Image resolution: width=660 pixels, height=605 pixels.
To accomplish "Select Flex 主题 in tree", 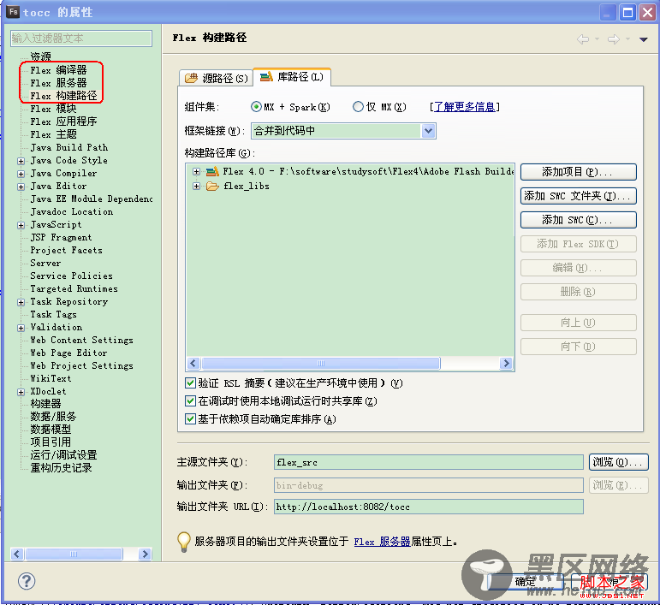I will click(x=53, y=134).
